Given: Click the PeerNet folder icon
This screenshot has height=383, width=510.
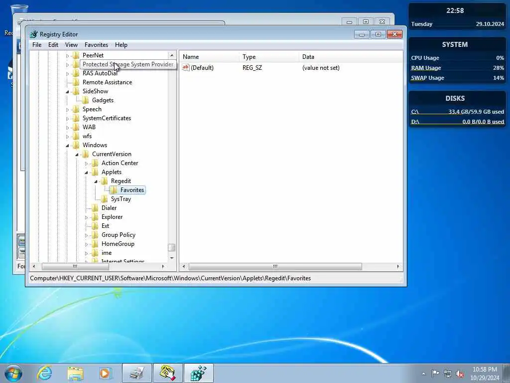Looking at the screenshot, I should point(76,55).
